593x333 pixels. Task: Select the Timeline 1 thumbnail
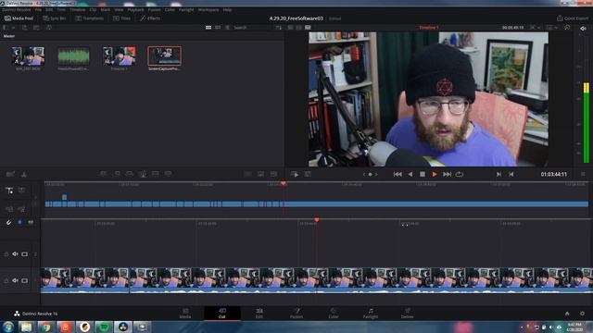[x=120, y=56]
